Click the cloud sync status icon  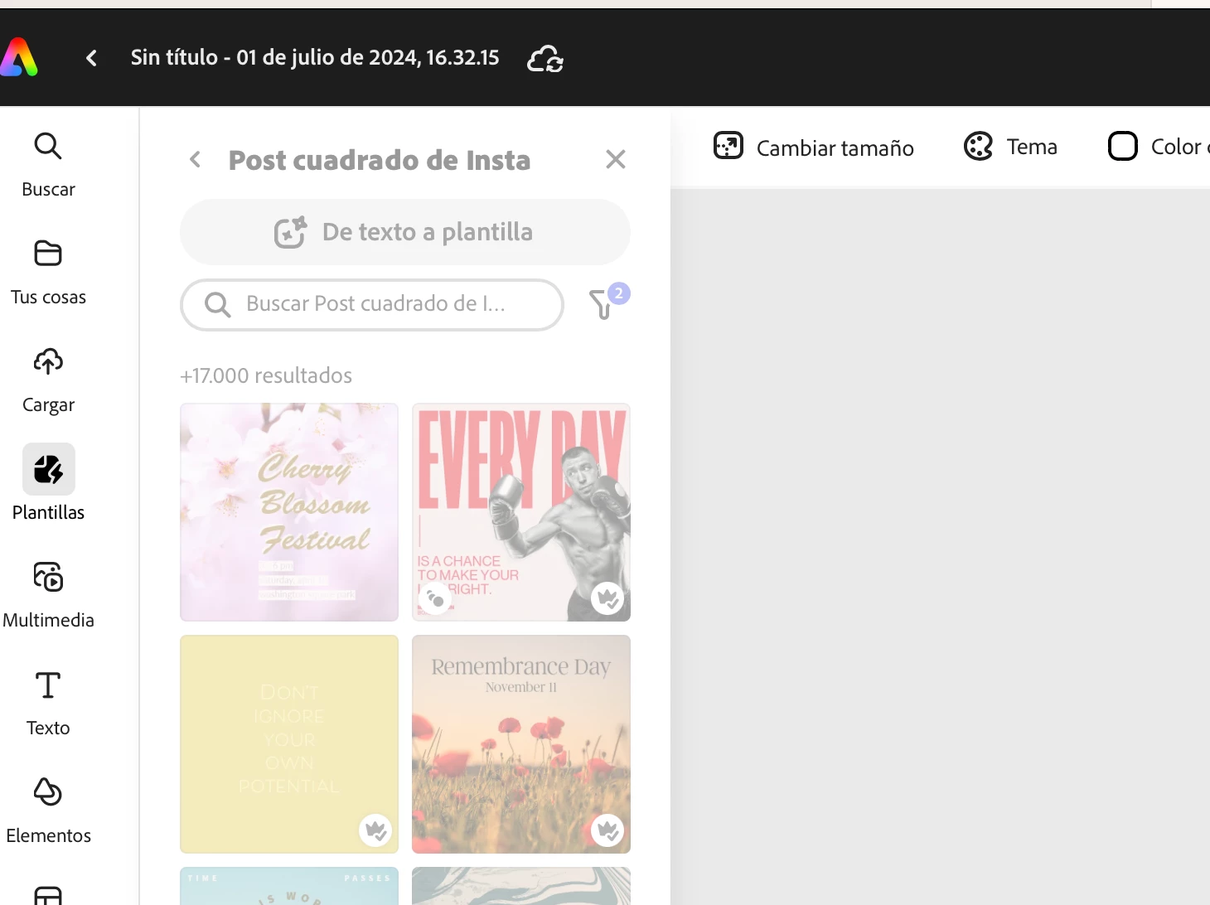[545, 59]
